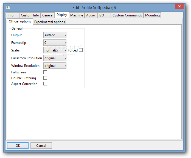Expand the Fullscreen Resolution dropdown
Screen dimensions: 191x158
pyautogui.click(x=55, y=58)
